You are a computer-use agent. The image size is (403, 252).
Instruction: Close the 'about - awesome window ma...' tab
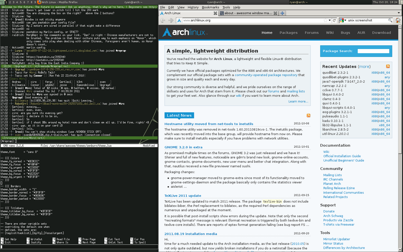click(x=275, y=13)
